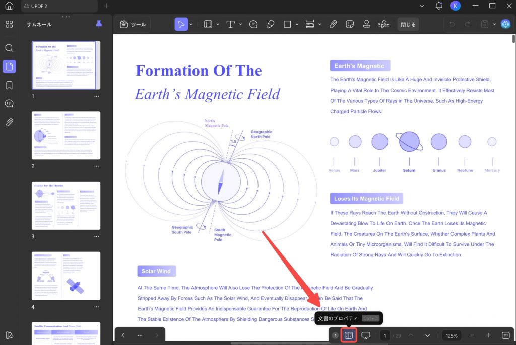The width and height of the screenshot is (516, 345).
Task: Open slideshow presentation mode
Action: [366, 335]
